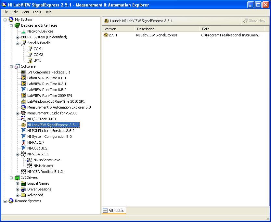The image size is (271, 222).
Task: Open the View menu
Action: [25, 12]
